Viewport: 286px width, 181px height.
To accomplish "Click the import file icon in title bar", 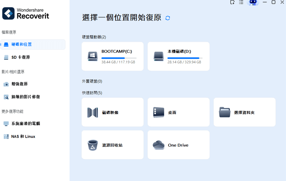I will tap(232, 2).
